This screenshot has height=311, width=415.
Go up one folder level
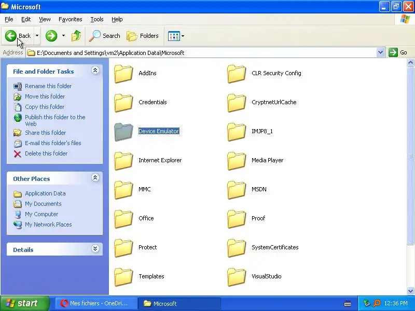pos(76,36)
